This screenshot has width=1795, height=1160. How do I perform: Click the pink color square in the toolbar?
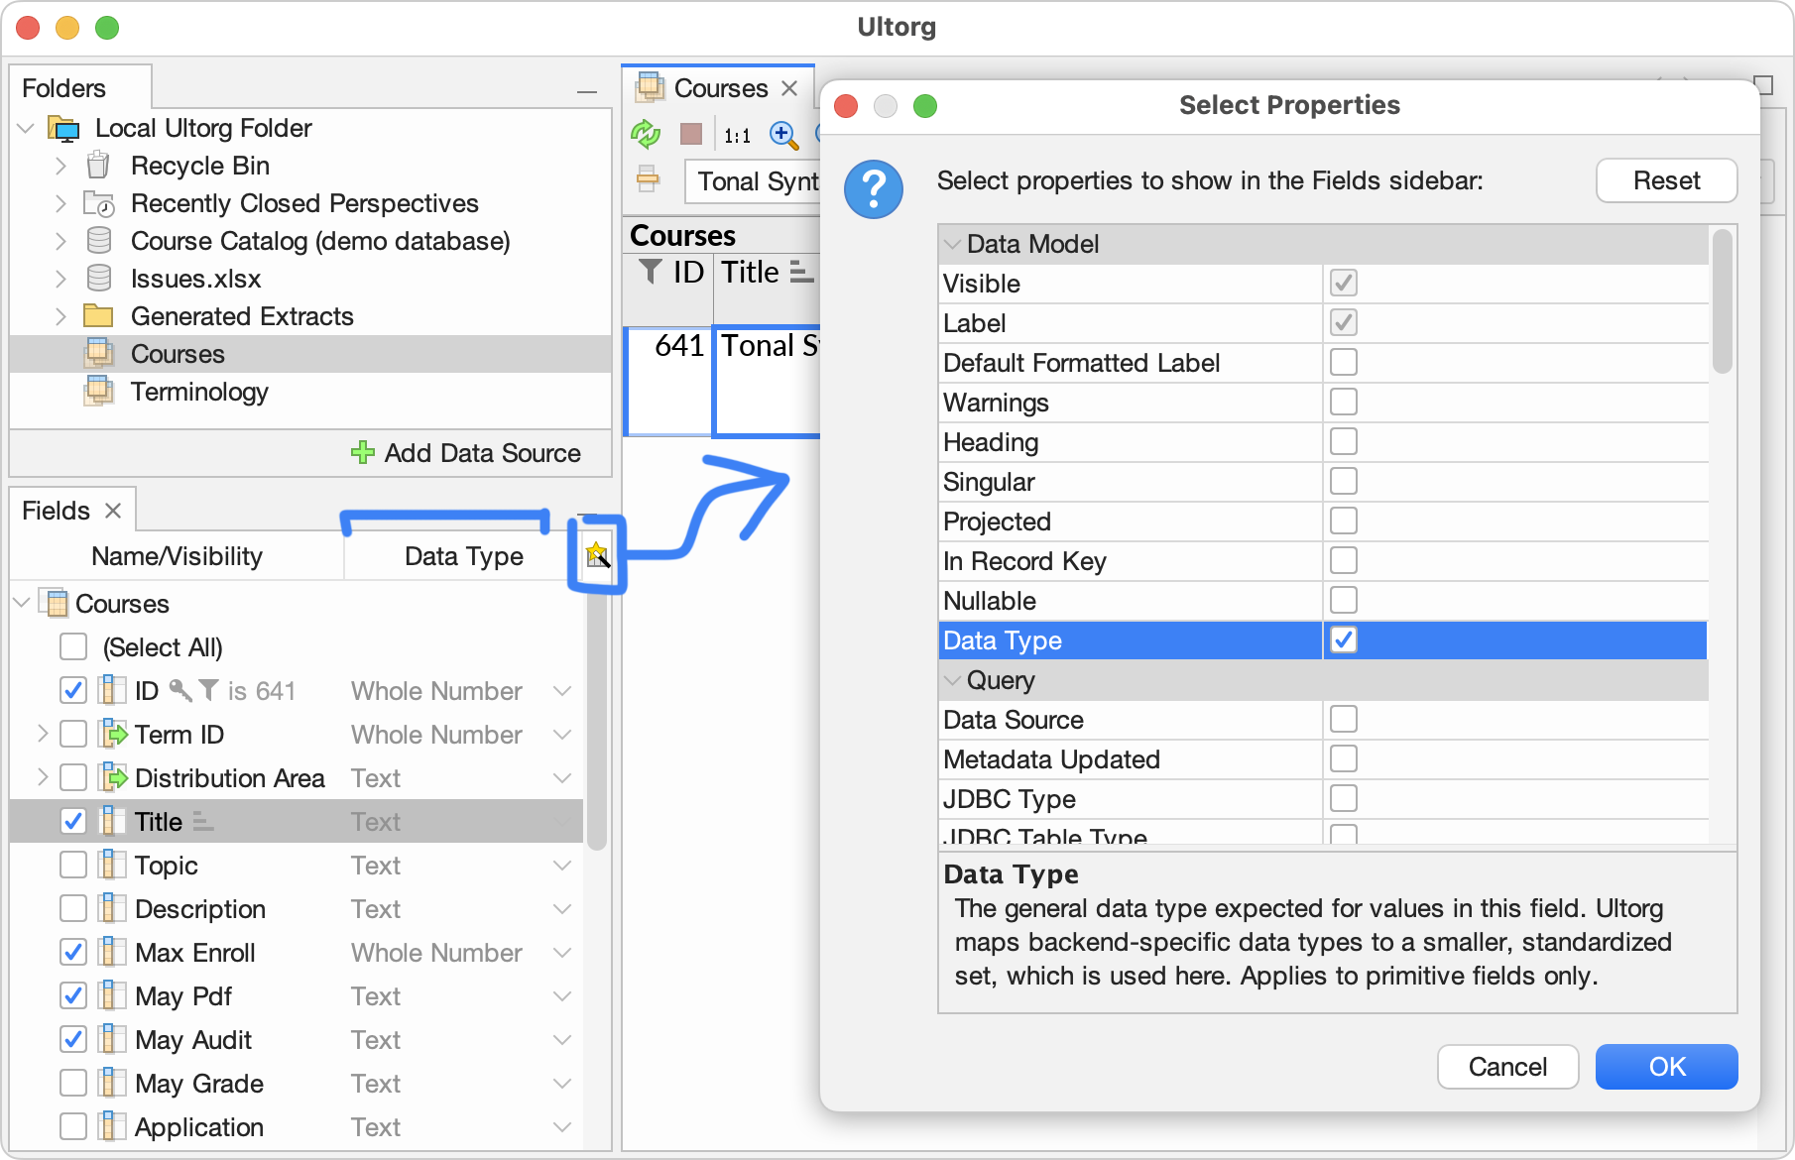pyautogui.click(x=691, y=135)
